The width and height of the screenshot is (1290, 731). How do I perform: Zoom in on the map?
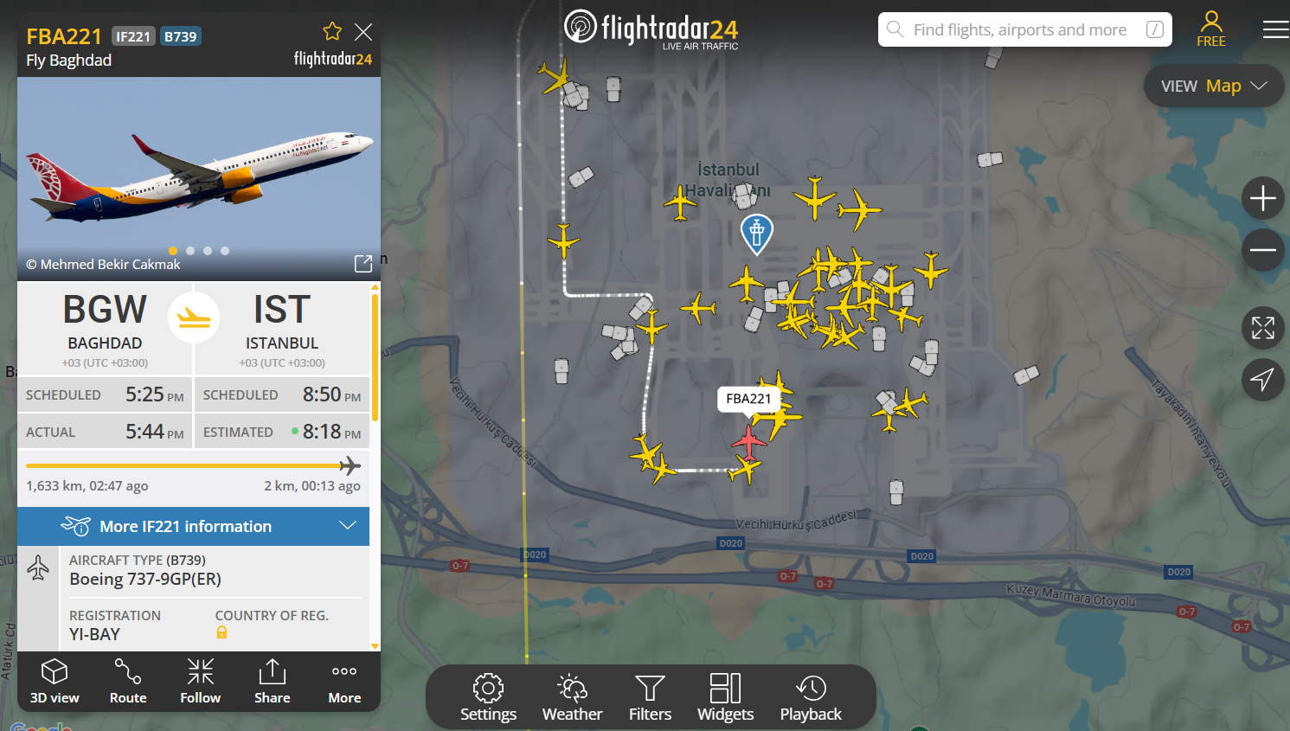click(x=1263, y=198)
